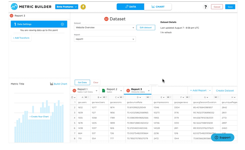Screen dimensions: 245x150
Task: Open the Add Report arrow menu
Action: click(210, 90)
